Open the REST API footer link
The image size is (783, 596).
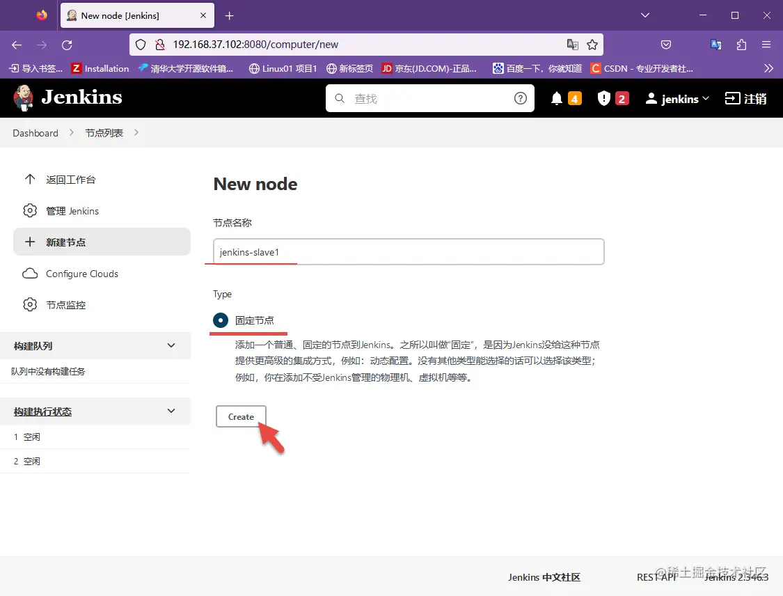point(656,577)
